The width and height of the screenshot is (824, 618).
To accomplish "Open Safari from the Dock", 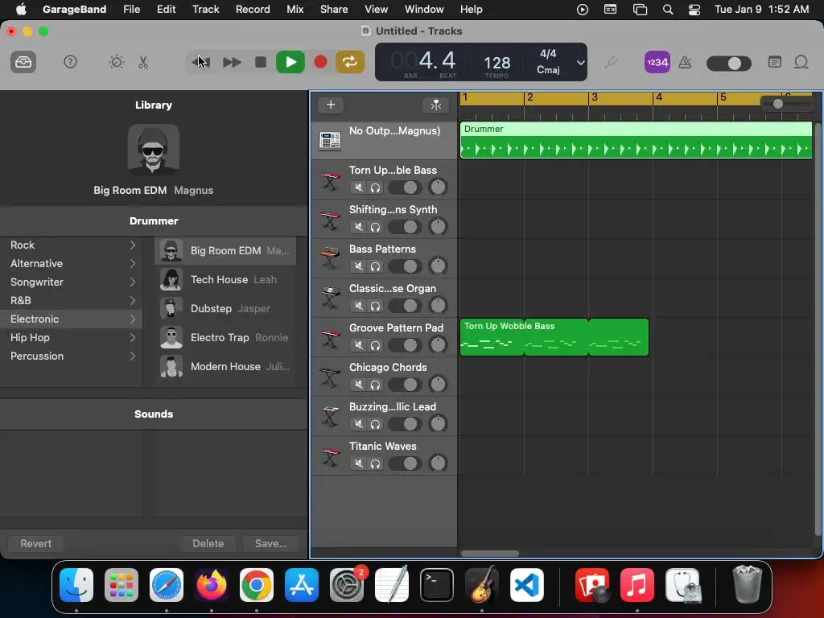I will [x=166, y=585].
